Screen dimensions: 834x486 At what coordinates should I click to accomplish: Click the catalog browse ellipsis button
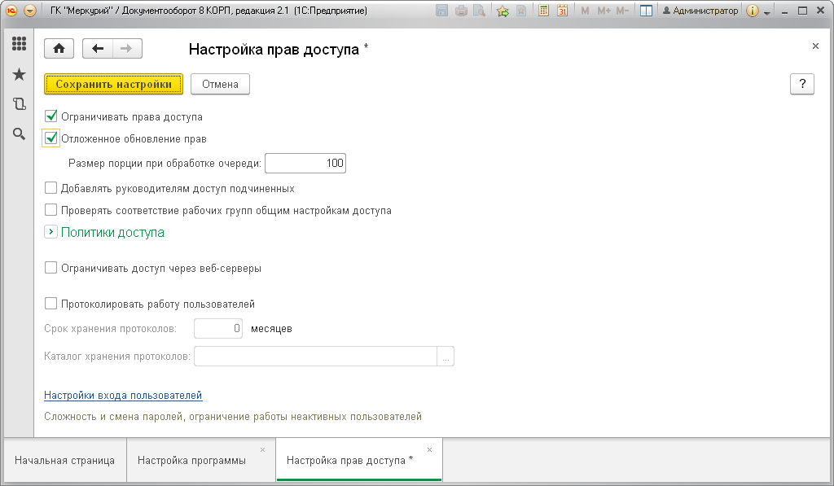click(446, 357)
